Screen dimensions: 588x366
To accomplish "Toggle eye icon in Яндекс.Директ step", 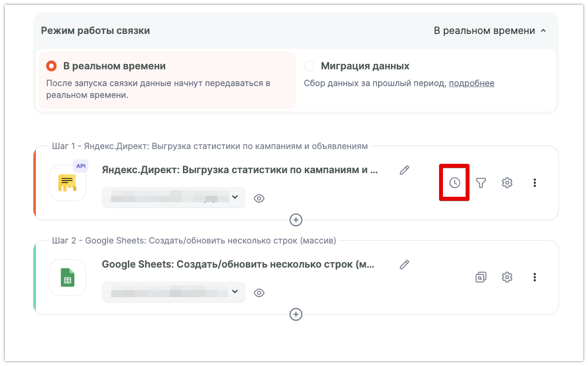I will click(x=259, y=198).
